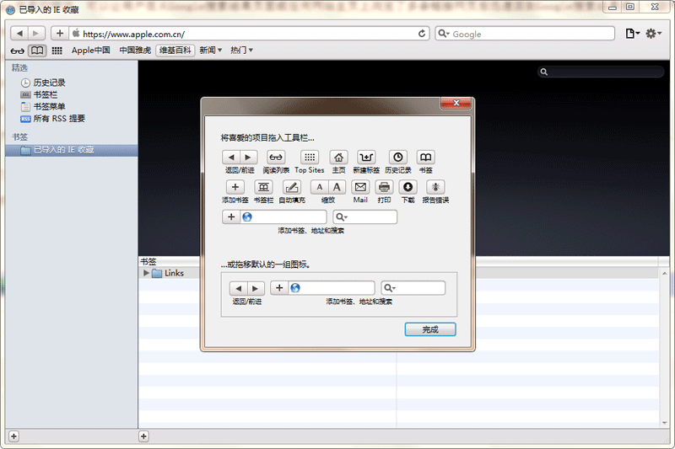This screenshot has width=675, height=449.
Task: Click plus button below bookmarks list
Action: coord(143,436)
